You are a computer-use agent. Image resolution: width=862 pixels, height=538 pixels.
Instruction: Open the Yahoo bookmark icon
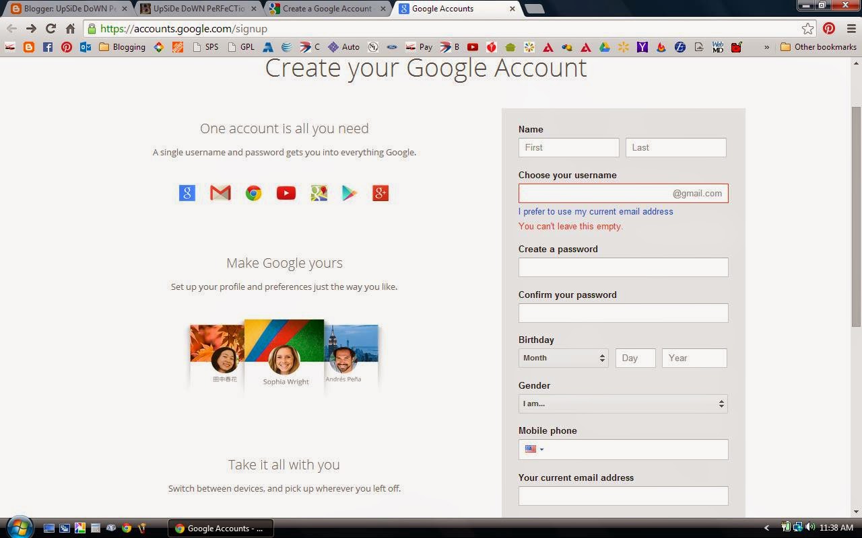[642, 47]
